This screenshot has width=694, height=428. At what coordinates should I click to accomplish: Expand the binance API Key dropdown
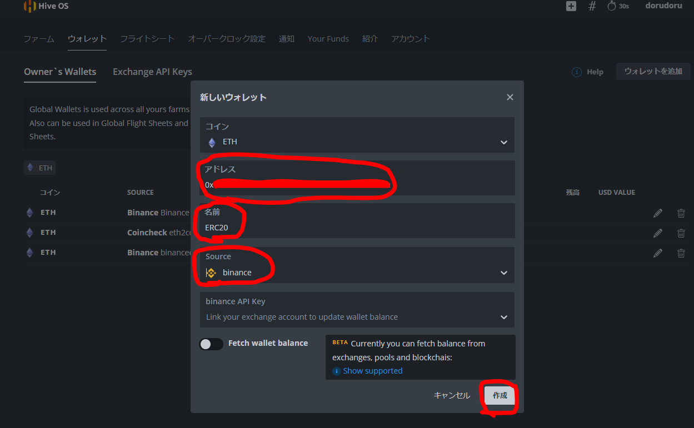point(503,317)
